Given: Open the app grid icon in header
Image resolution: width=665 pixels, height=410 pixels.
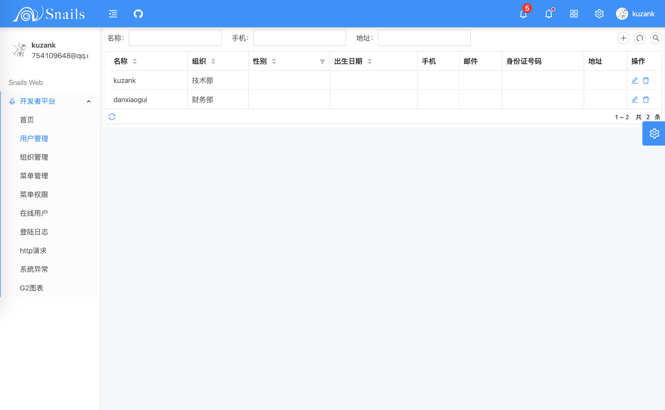Looking at the screenshot, I should pos(574,14).
